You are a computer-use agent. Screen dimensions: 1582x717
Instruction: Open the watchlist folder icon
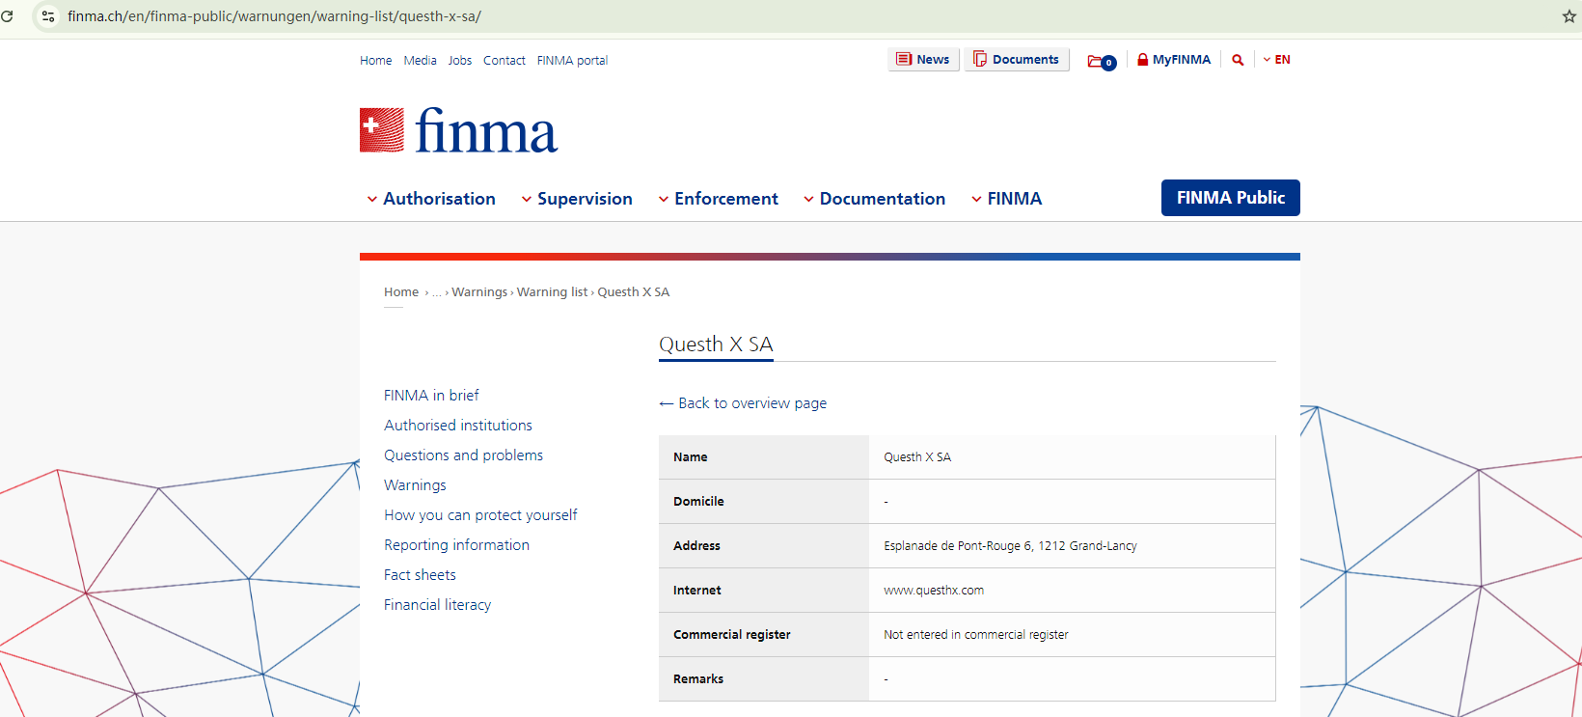[x=1100, y=61]
